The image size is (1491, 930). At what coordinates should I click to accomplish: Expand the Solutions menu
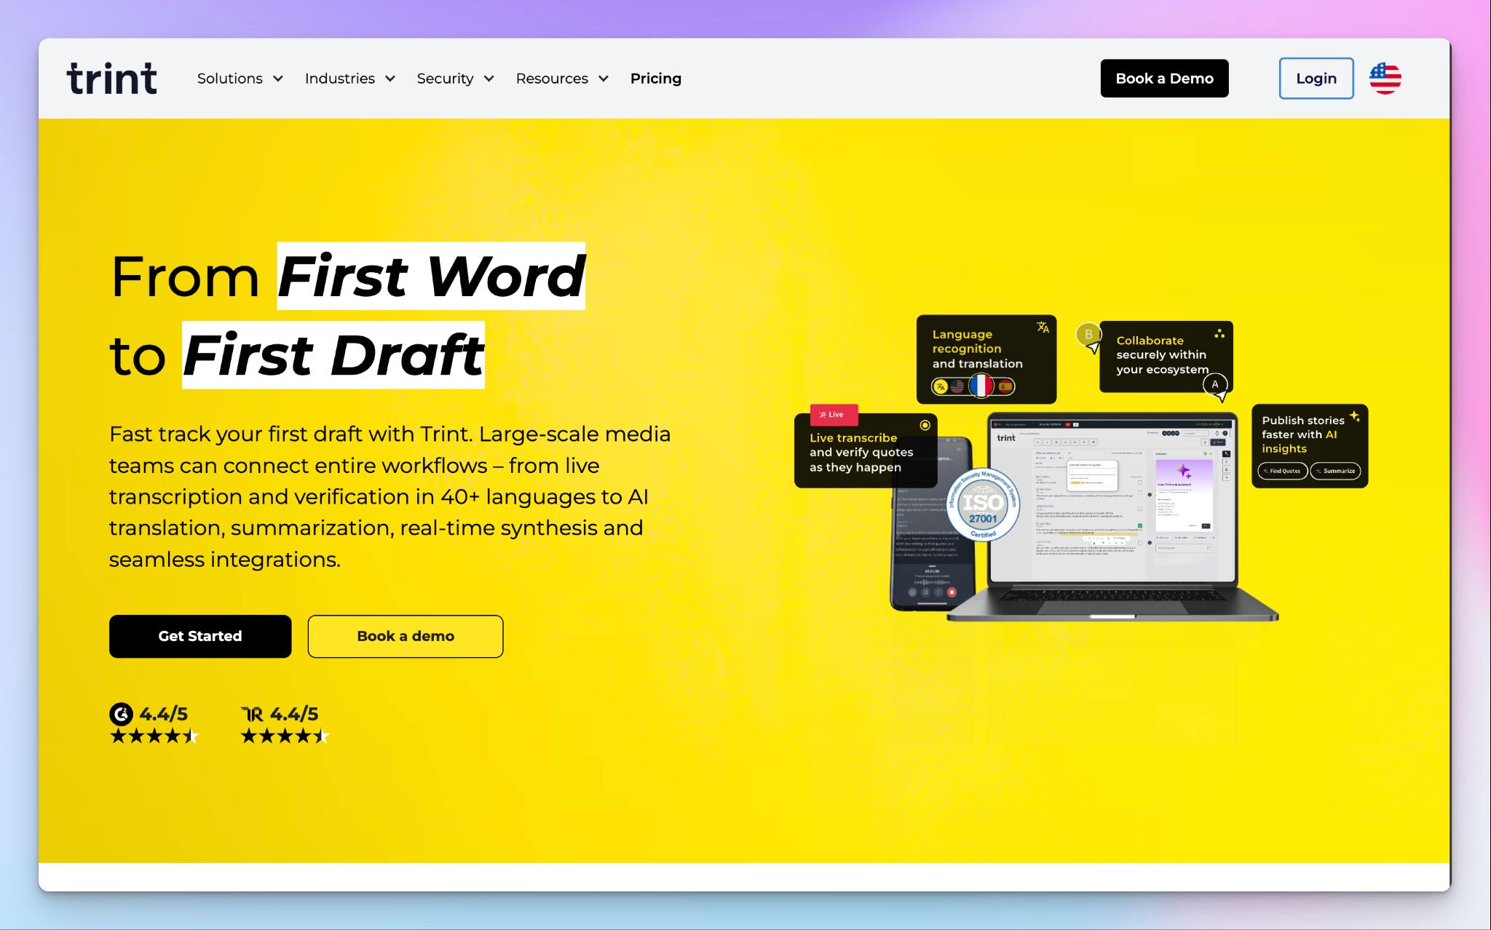point(240,79)
